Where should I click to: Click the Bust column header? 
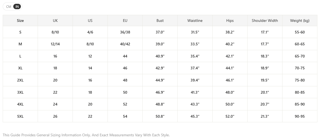160,21
